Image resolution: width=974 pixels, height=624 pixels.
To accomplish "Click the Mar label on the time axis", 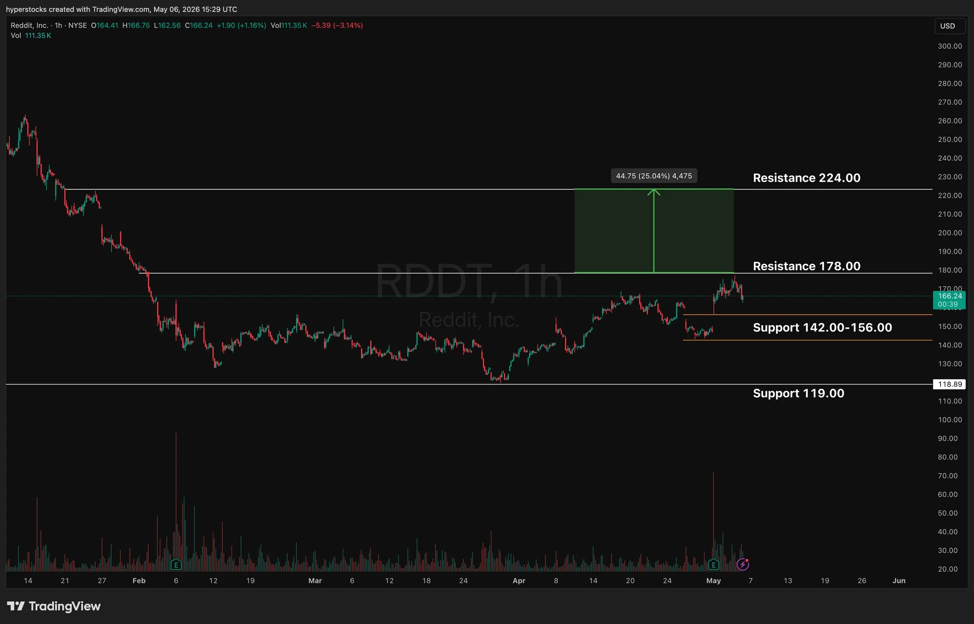I will coord(315,581).
